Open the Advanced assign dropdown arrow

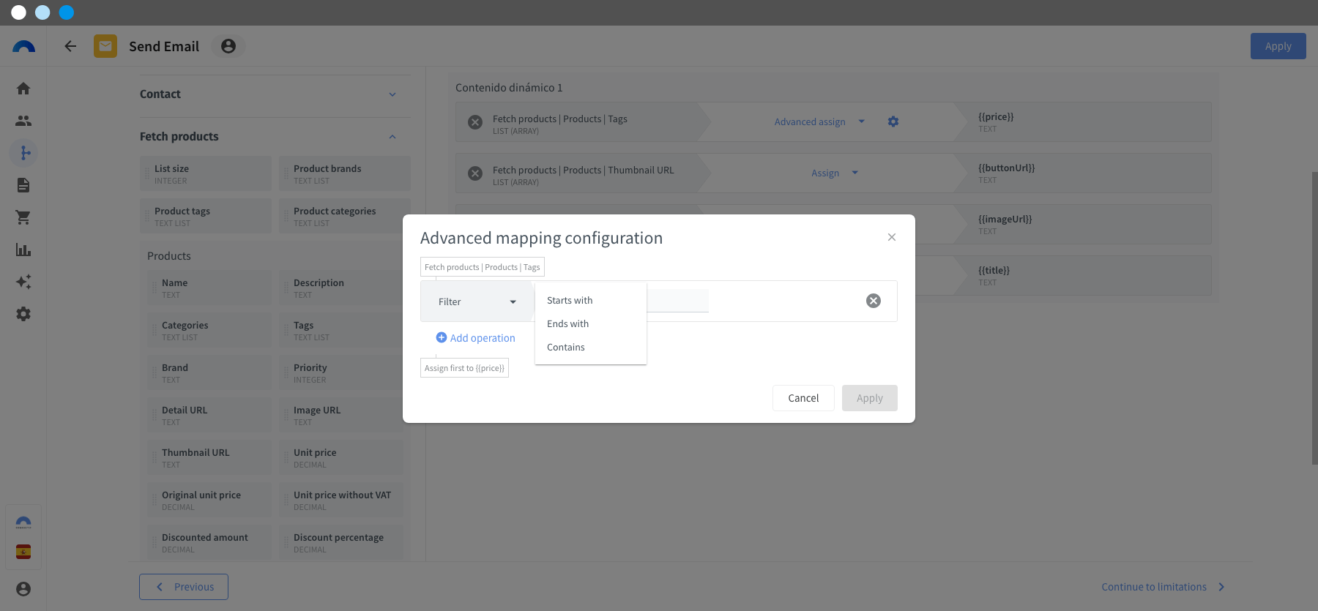click(x=862, y=121)
